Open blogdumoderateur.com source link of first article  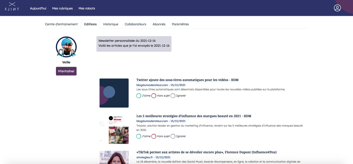tap(152, 85)
